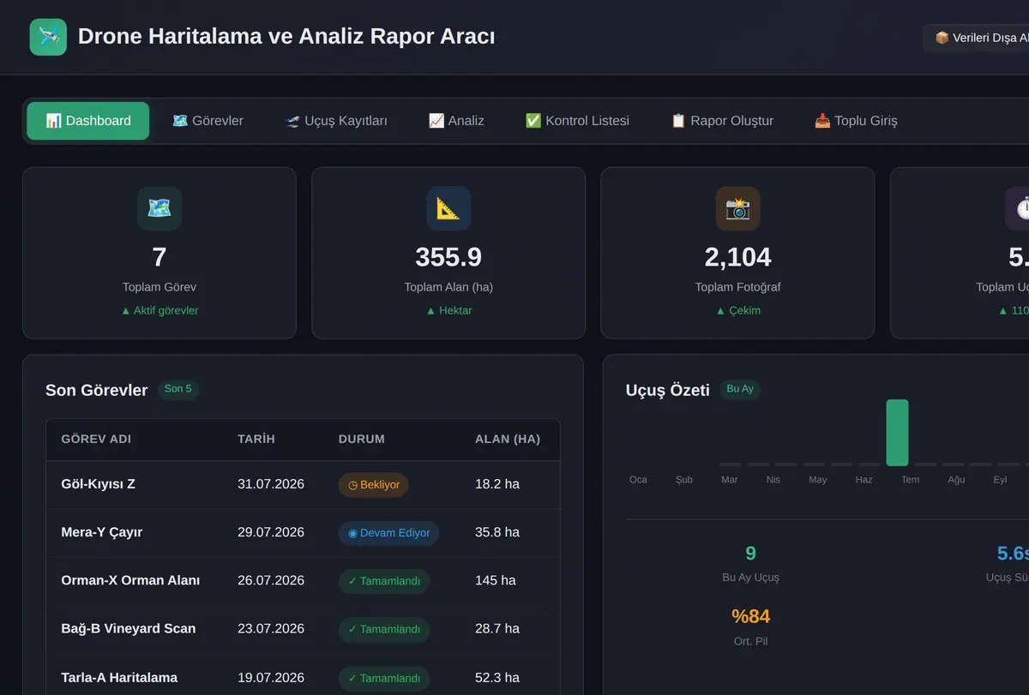Viewport: 1029px width, 695px height.
Task: Click the Son 5 badge
Action: [x=178, y=389]
